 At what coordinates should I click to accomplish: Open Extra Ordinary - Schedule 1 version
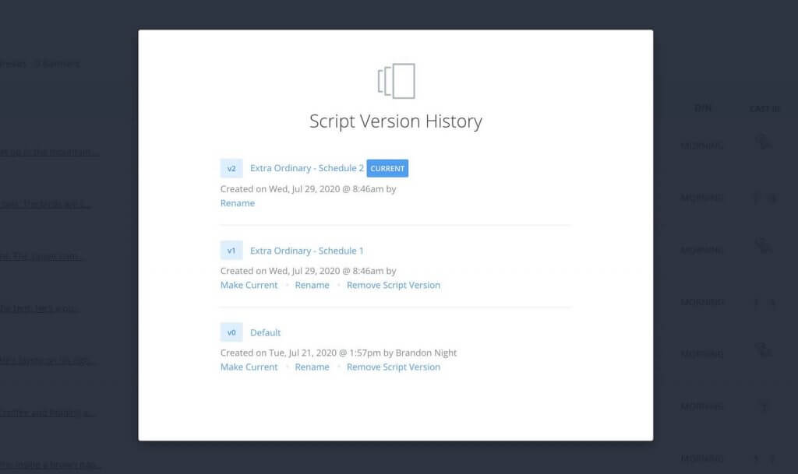(x=306, y=251)
